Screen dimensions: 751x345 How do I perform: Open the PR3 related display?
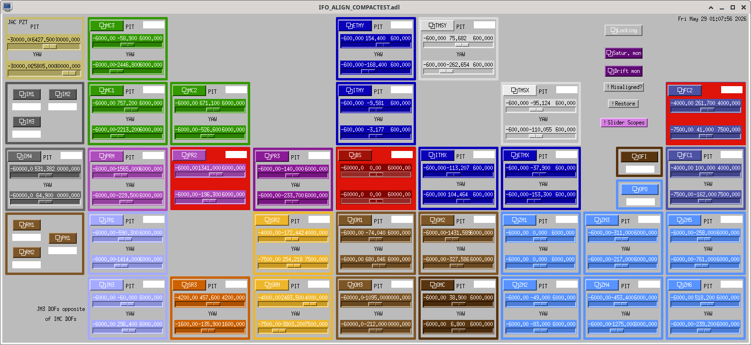click(272, 156)
